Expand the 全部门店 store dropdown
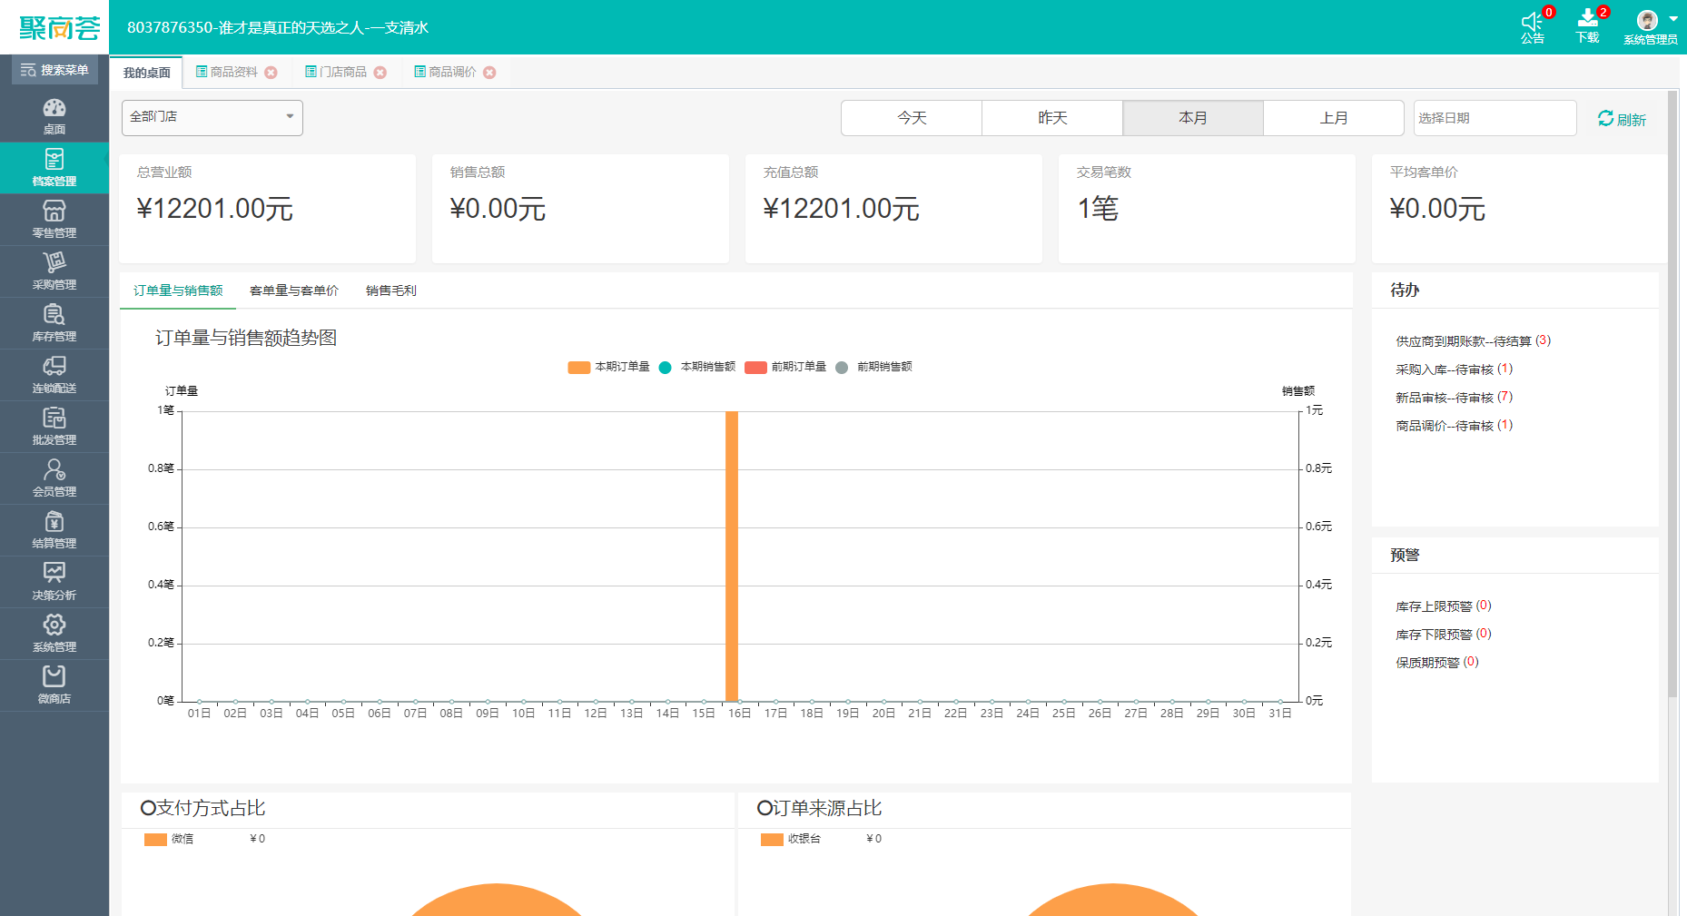The image size is (1687, 916). (212, 117)
